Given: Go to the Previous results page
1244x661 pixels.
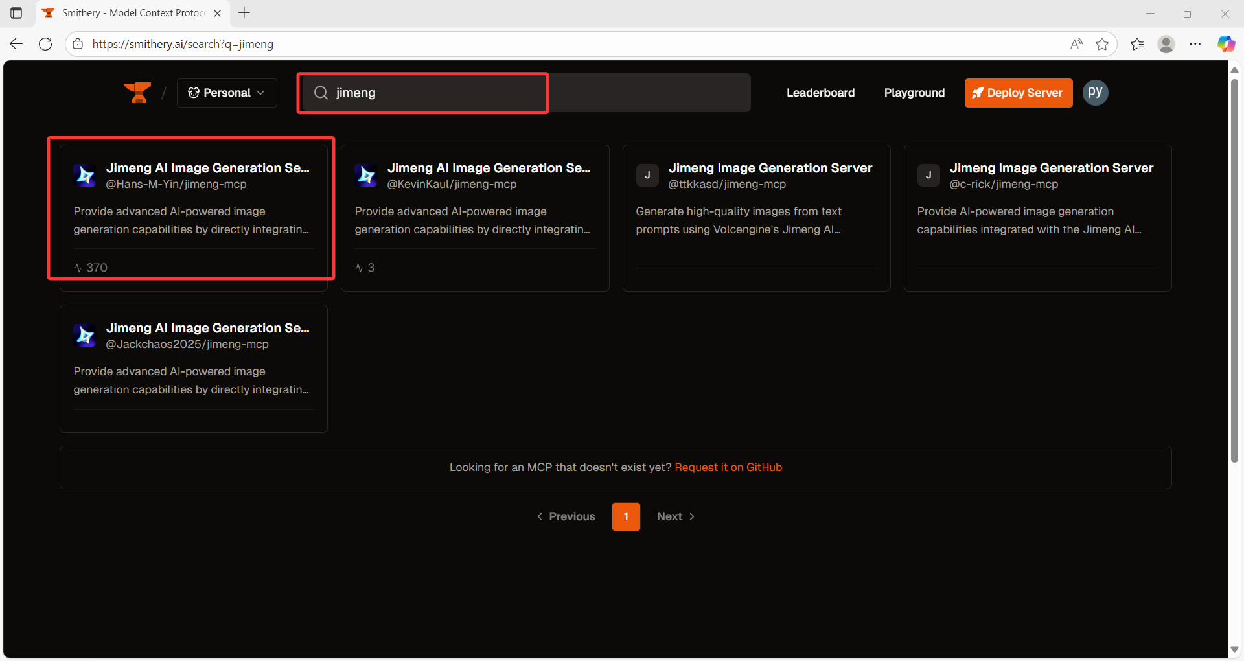Looking at the screenshot, I should click(x=566, y=516).
